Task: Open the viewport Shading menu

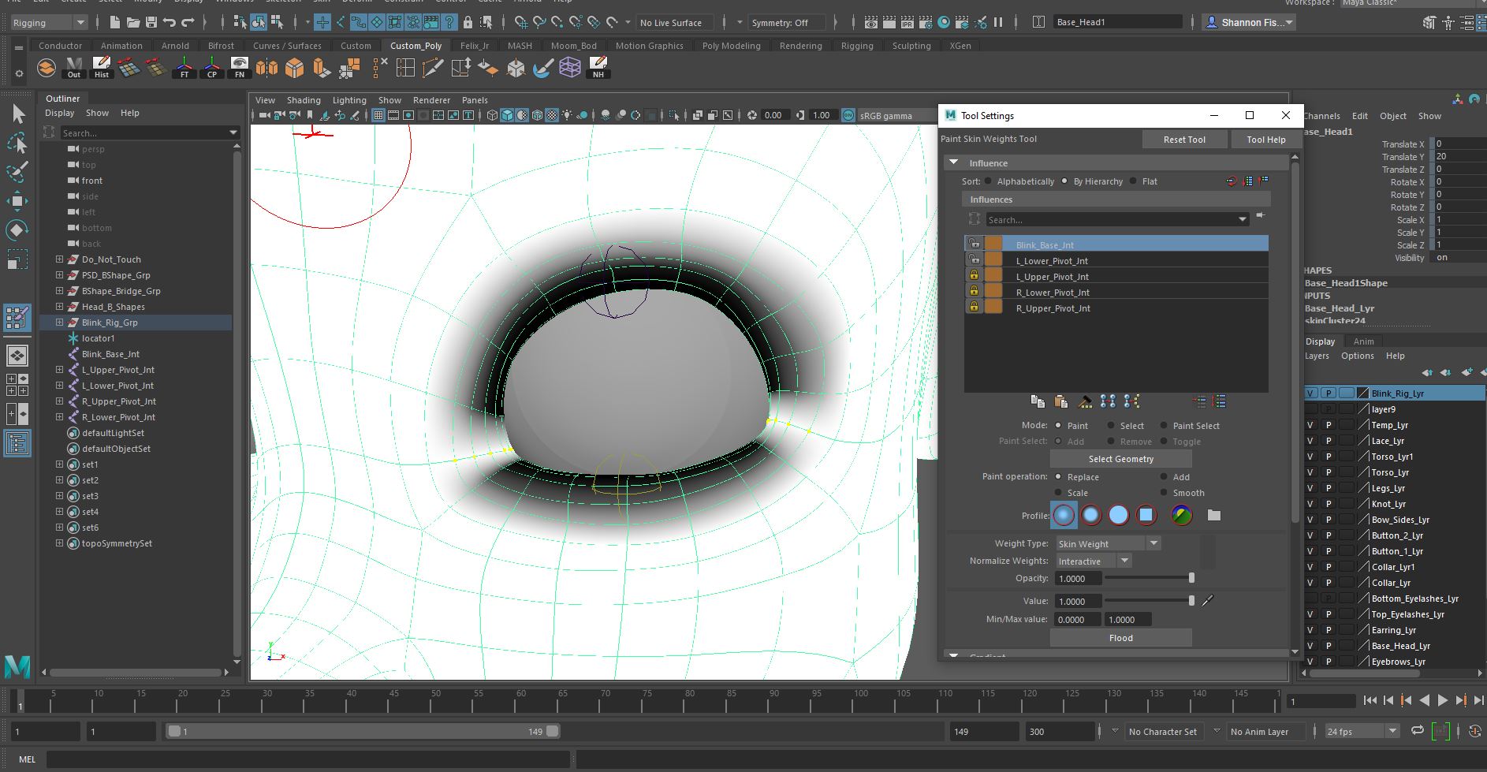Action: [304, 100]
